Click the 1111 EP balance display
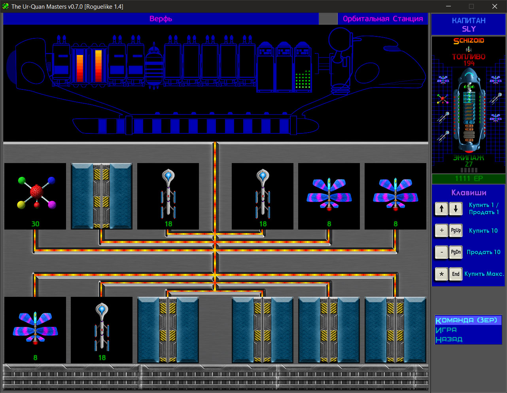Screen dimensions: 507x393 coord(469,178)
